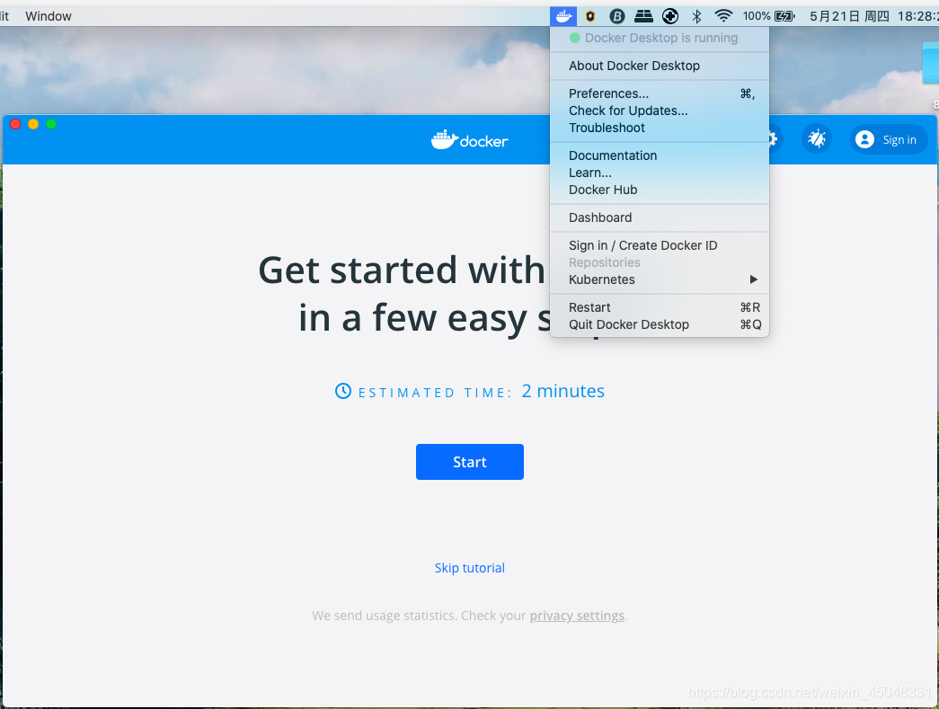Expand the Kubernetes submenu arrow
The height and width of the screenshot is (709, 939).
click(753, 279)
